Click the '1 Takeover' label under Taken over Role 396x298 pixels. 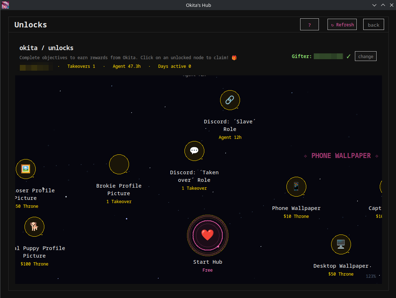[x=194, y=188]
